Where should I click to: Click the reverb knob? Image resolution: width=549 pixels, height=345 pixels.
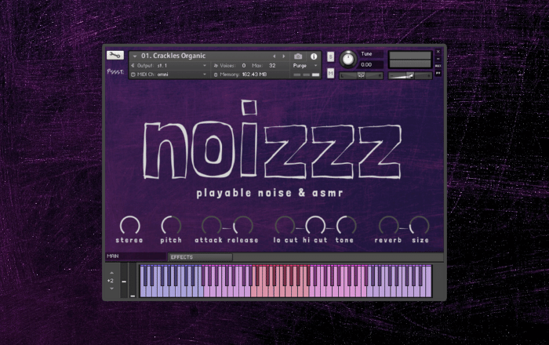389,225
